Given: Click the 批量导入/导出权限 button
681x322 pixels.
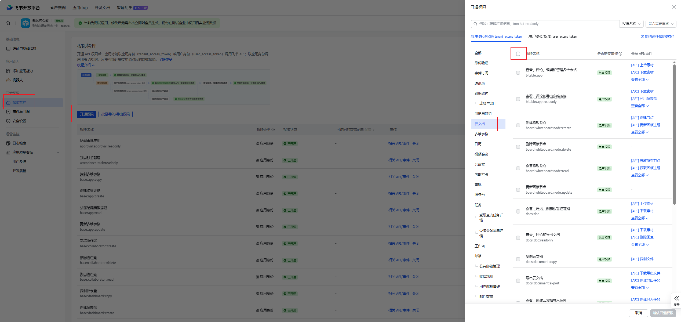Looking at the screenshot, I should [x=115, y=114].
